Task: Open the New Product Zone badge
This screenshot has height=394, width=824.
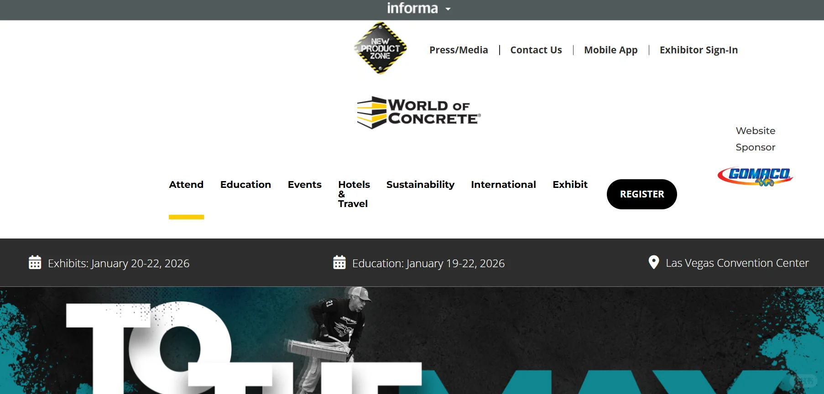Action: (380, 48)
